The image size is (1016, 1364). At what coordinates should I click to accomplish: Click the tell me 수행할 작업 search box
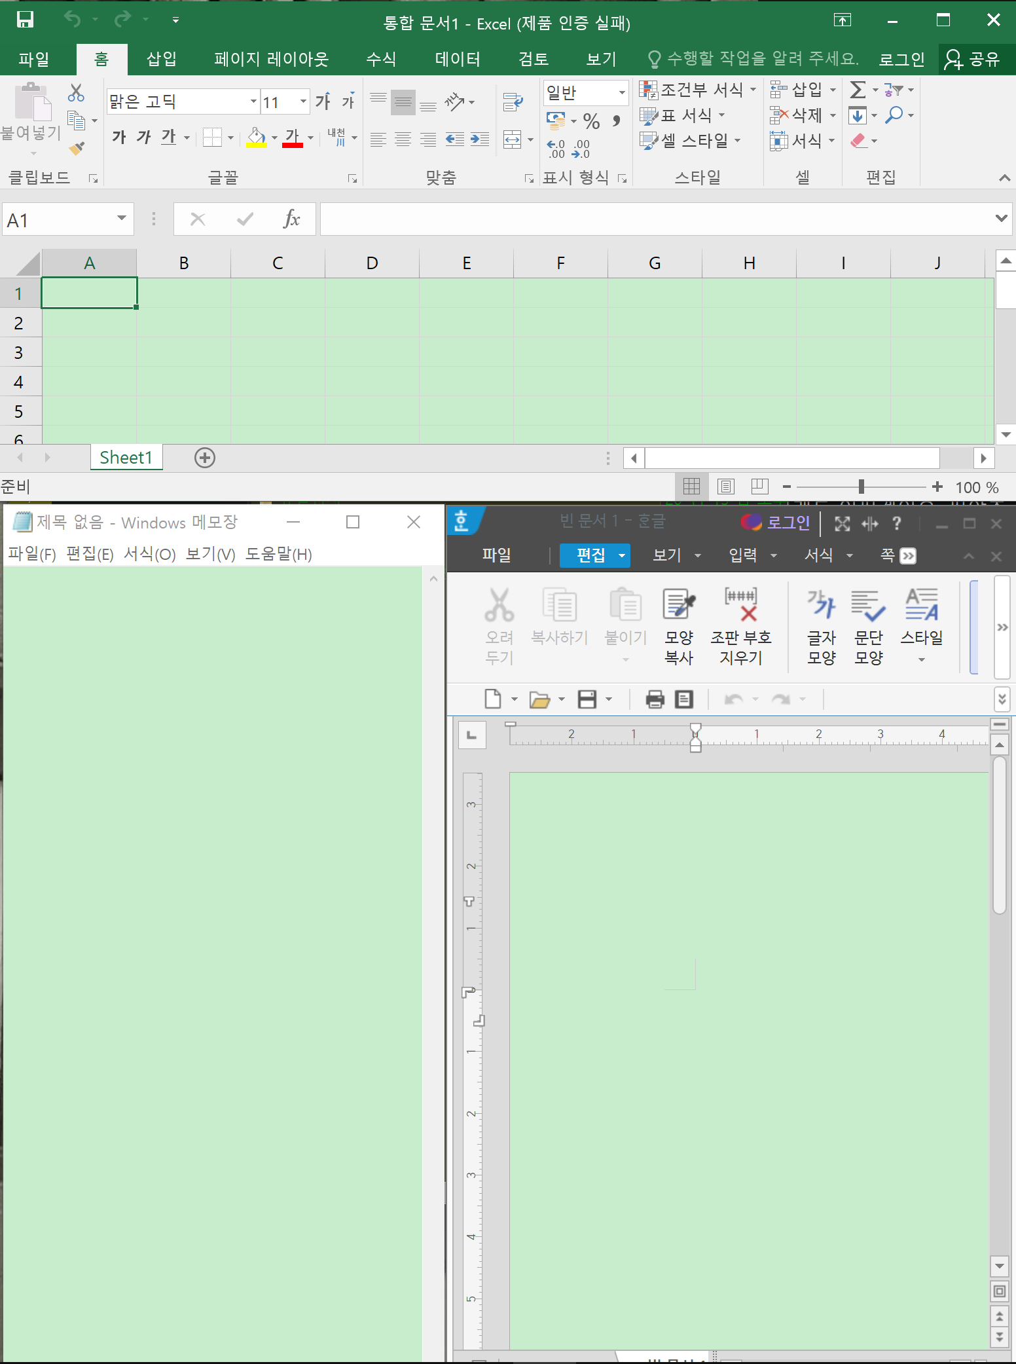pyautogui.click(x=753, y=59)
